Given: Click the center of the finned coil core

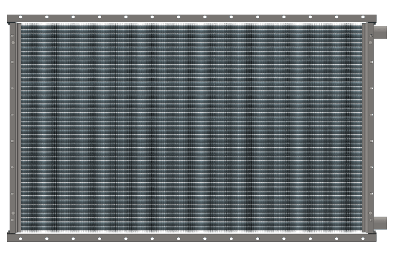Looking at the screenshot, I should click(x=191, y=128).
